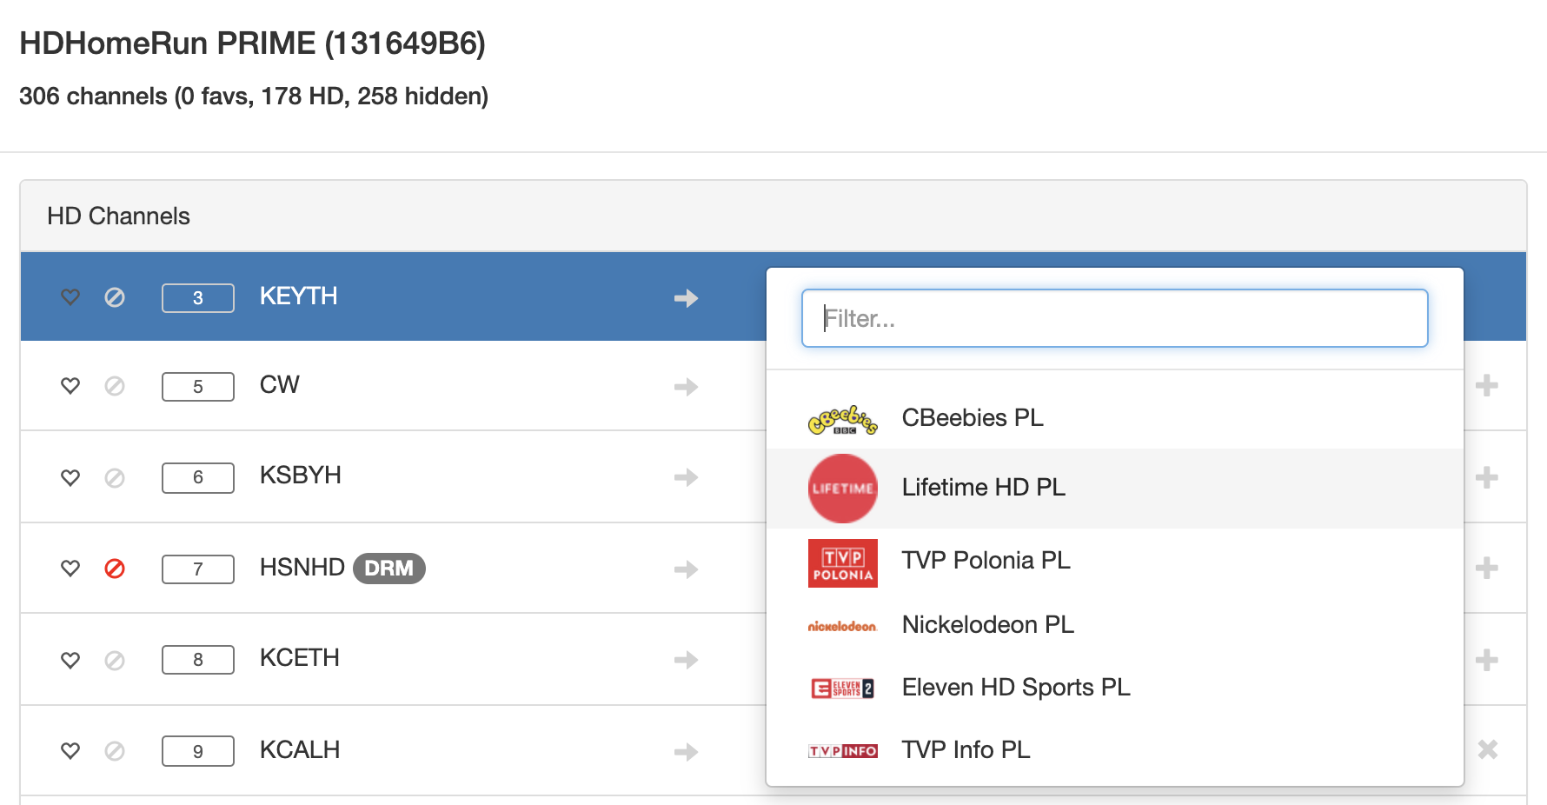The height and width of the screenshot is (805, 1547).
Task: Pick TVP Polonia PL from the list
Action: 986,561
